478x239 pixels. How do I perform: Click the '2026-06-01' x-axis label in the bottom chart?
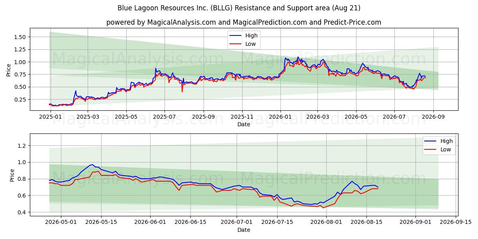point(151,223)
